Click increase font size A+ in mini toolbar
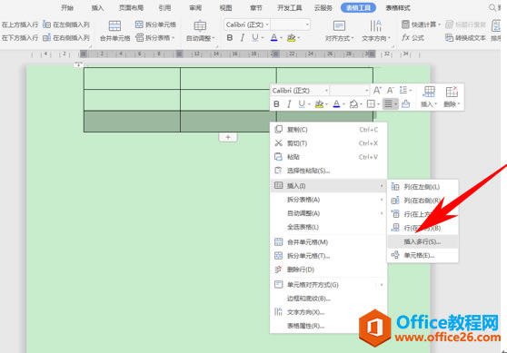The image size is (507, 353). [x=377, y=90]
